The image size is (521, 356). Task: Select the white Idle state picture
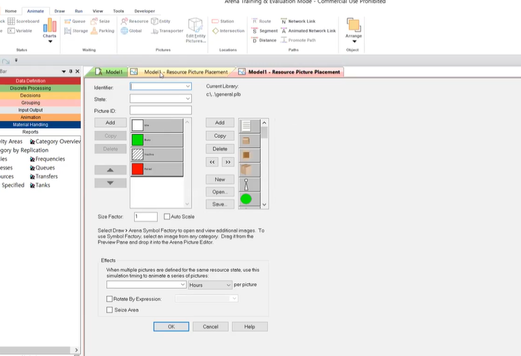157,125
